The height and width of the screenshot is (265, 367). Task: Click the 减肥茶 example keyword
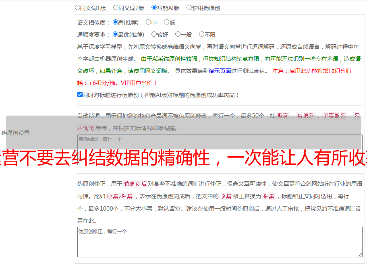(x=306, y=116)
